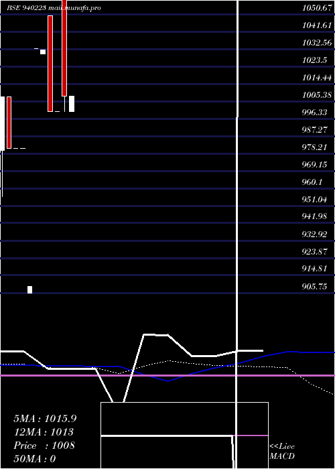
Task: Click the 50MA : 0 readout
Action: coord(35,459)
